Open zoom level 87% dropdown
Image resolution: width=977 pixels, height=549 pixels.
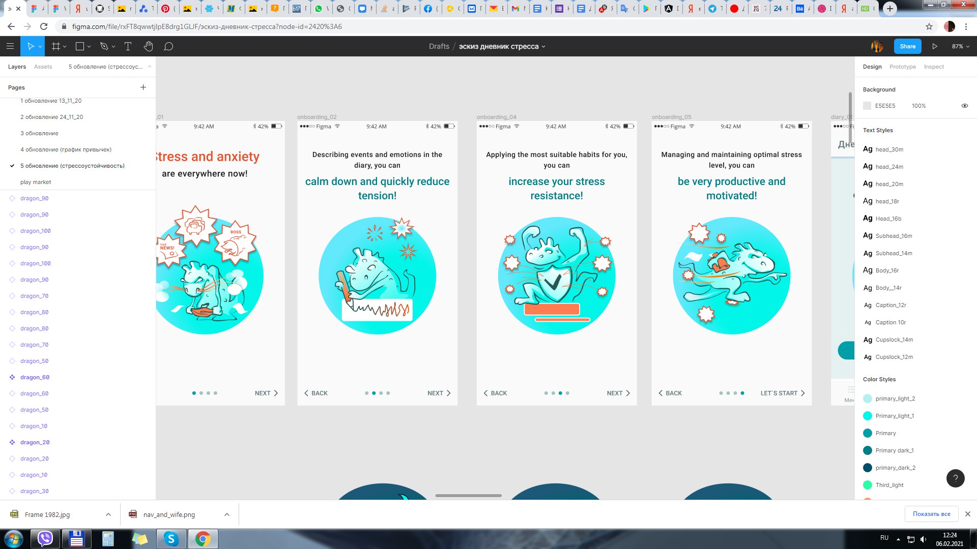coord(960,46)
